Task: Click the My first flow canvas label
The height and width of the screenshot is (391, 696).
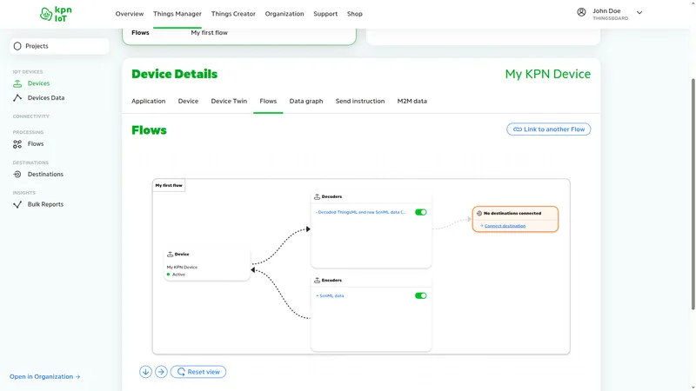Action: [x=169, y=185]
